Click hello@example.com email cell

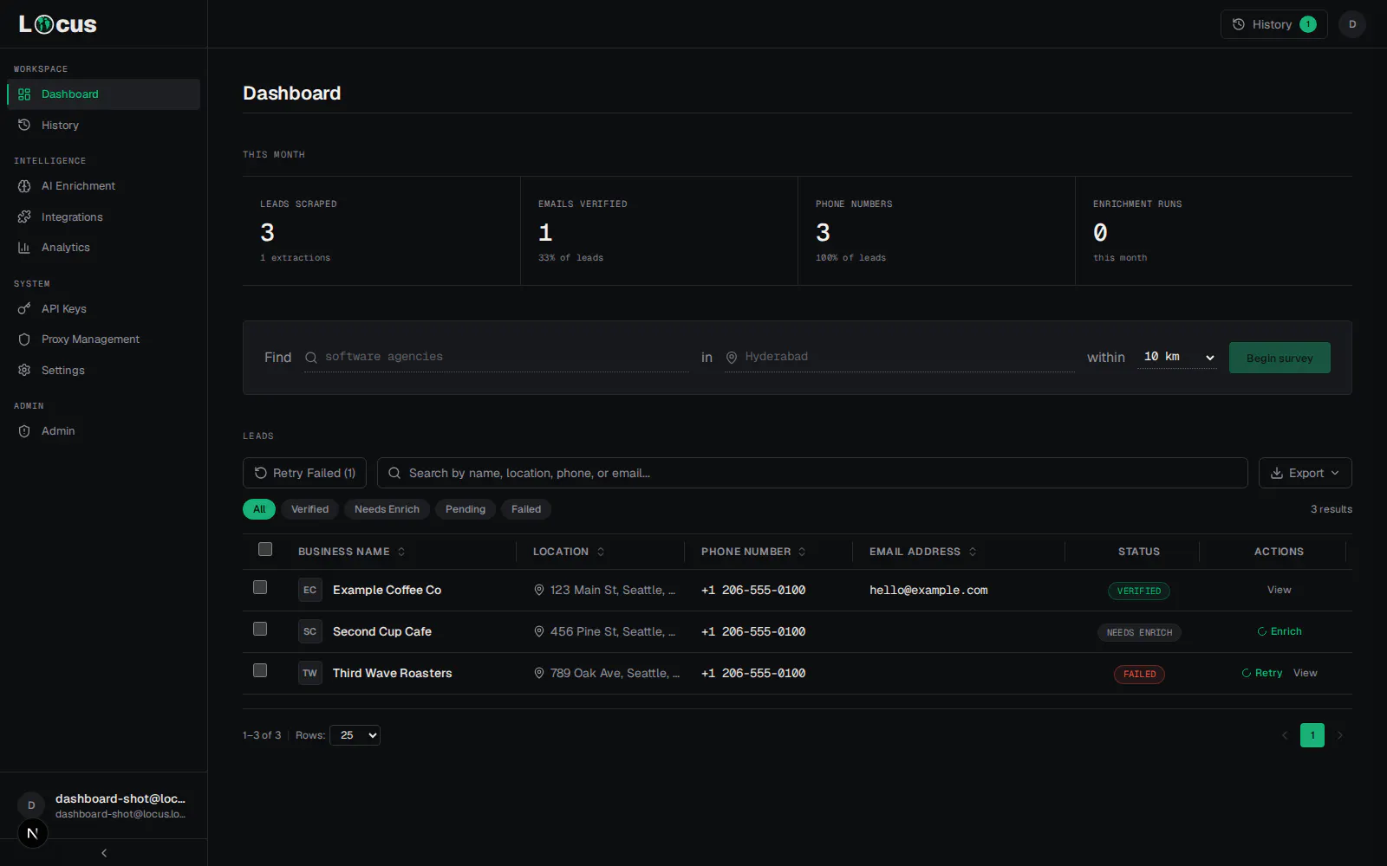coord(928,590)
